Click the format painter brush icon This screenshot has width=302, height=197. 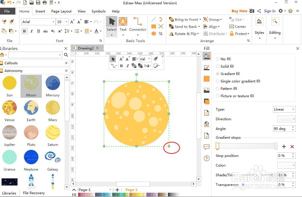pyautogui.click(x=12, y=22)
